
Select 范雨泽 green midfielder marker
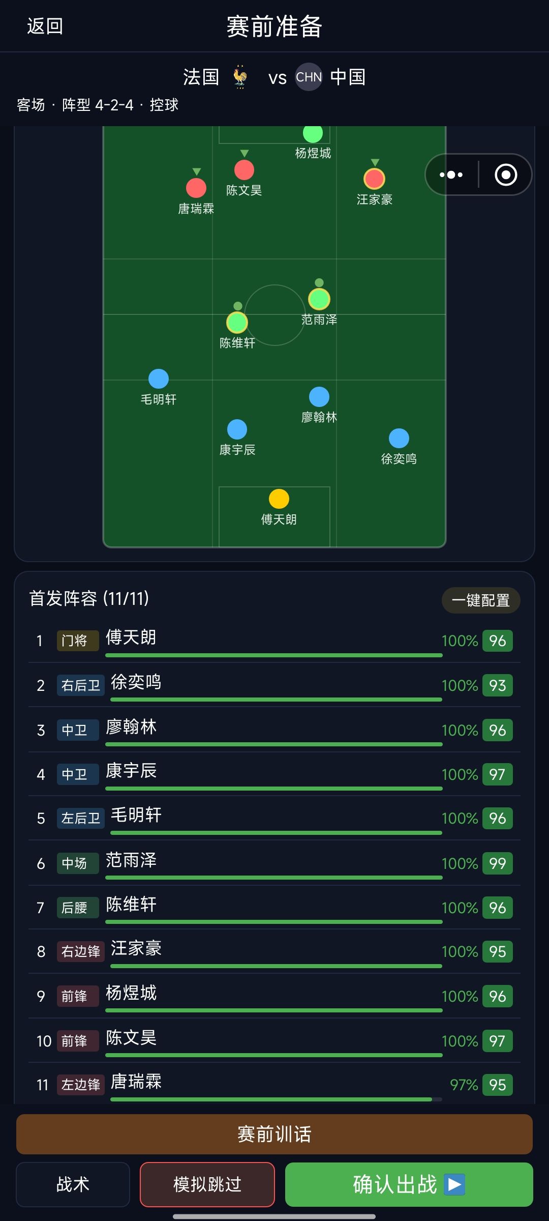point(319,299)
